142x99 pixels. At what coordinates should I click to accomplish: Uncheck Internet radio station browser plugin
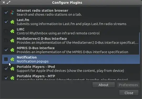[6, 13]
